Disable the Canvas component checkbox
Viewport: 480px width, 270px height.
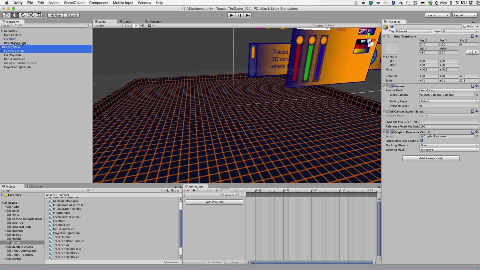(392, 86)
